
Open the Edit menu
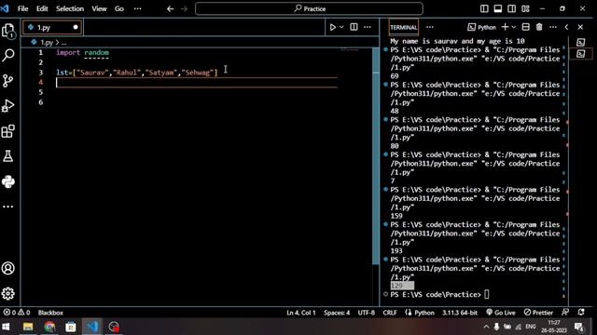tap(42, 8)
